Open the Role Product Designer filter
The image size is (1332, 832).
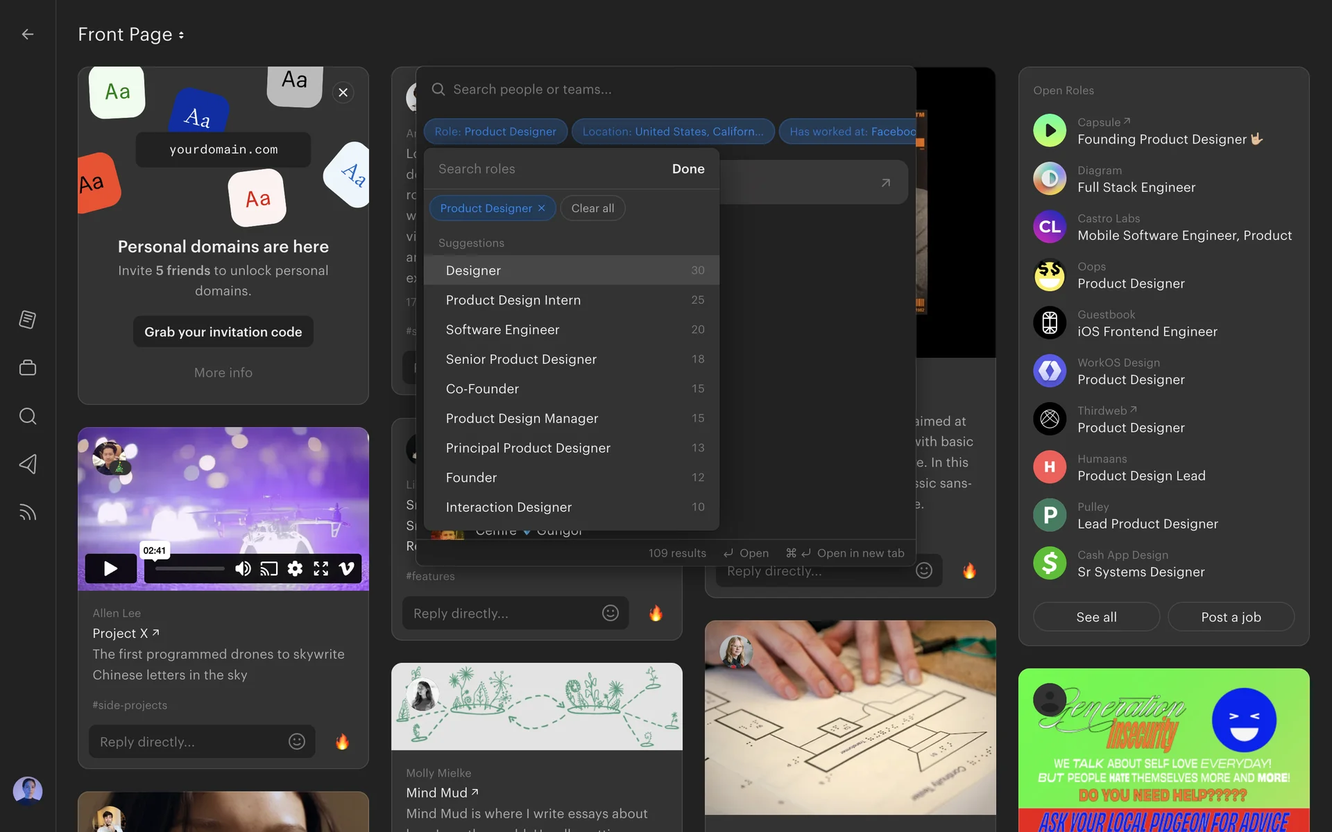click(495, 132)
